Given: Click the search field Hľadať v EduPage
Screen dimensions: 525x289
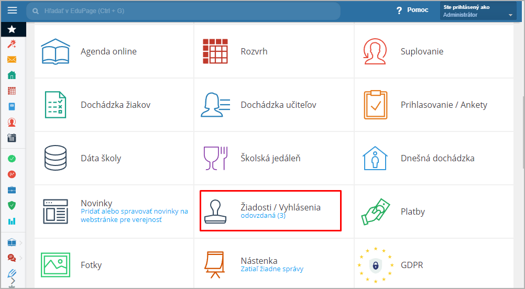Looking at the screenshot, I should point(183,11).
